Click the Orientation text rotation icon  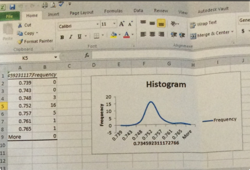tap(173, 24)
